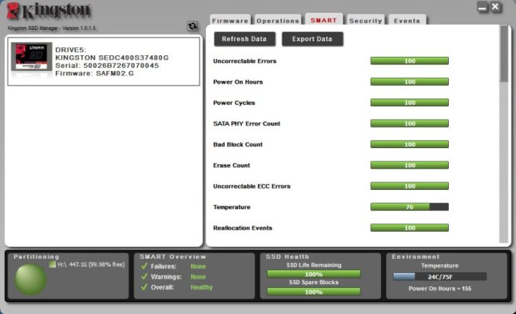The image size is (516, 314).
Task: Select the DRIVE5 Kingston SEDC400S37480G entry
Action: tap(104, 61)
